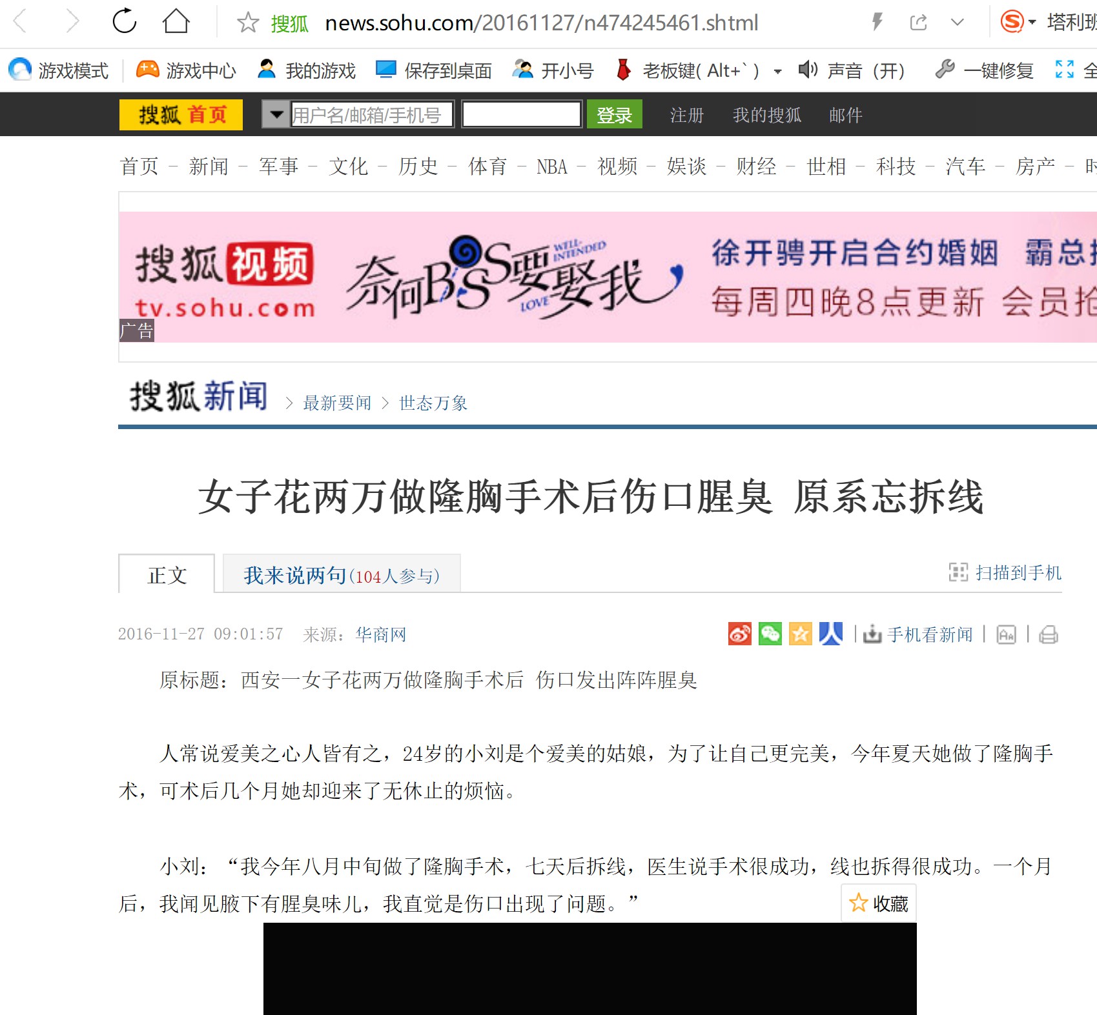Click the 搜狐首页 yellow button

(x=181, y=115)
